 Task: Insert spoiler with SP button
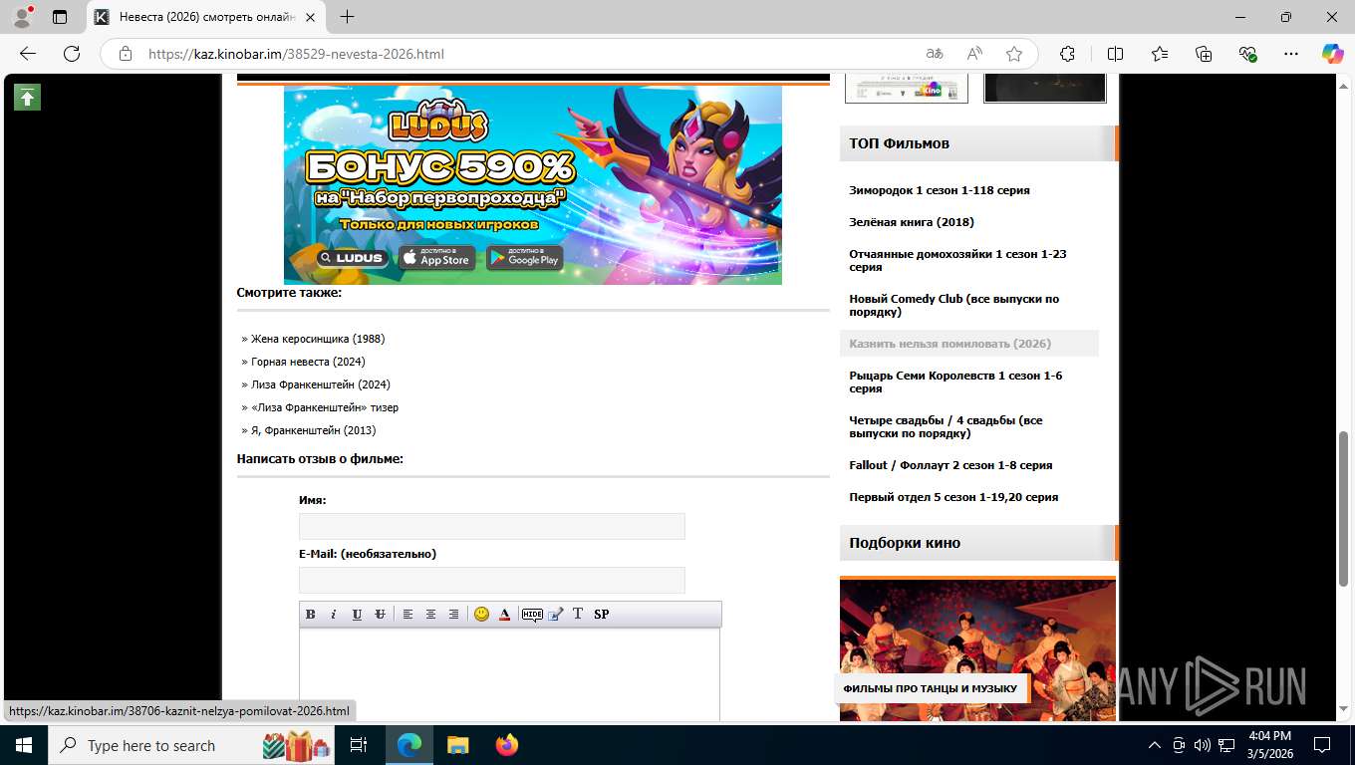(x=602, y=615)
